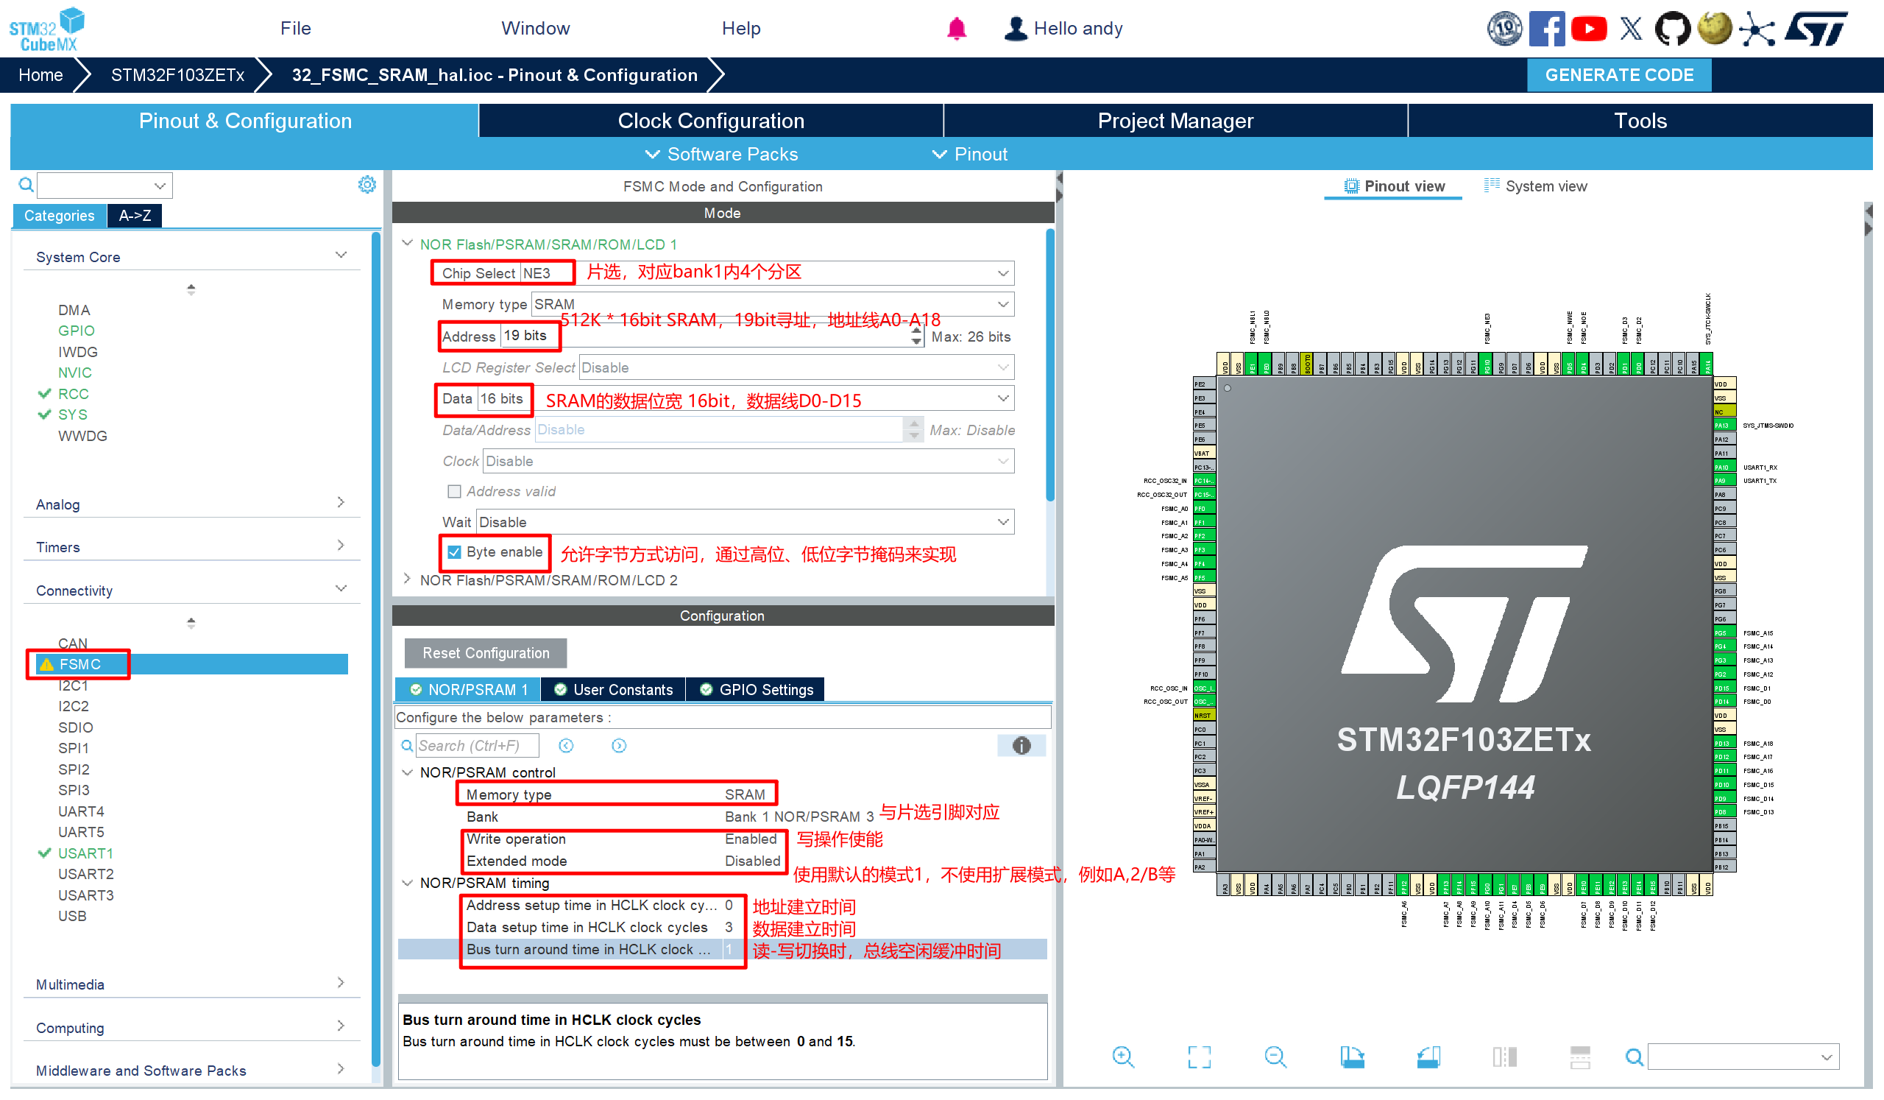This screenshot has height=1100, width=1884.
Task: Open the Help menu
Action: point(741,29)
